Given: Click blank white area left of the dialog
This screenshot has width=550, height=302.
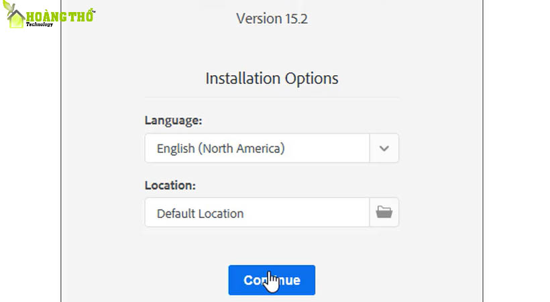Looking at the screenshot, I should click(30, 168).
